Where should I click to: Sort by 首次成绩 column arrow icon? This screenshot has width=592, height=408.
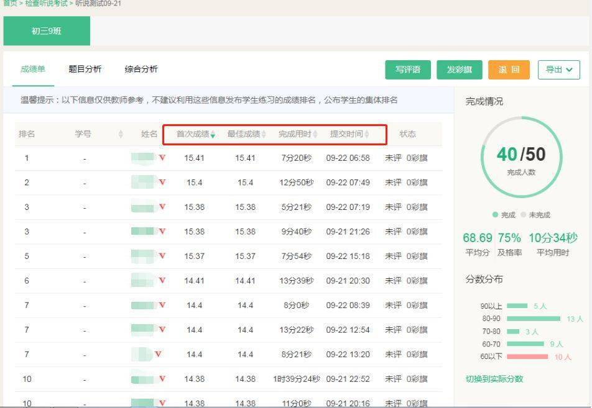[213, 134]
